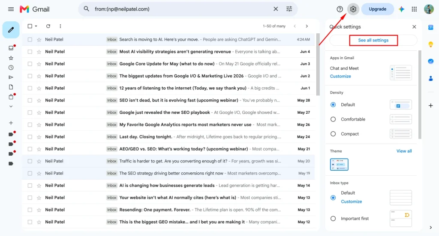Open Snoozed mail via the clock icon

11,68
